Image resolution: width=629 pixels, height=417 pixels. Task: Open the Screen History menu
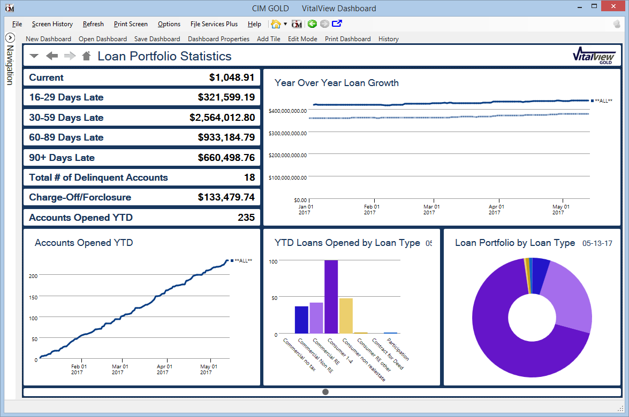point(52,24)
